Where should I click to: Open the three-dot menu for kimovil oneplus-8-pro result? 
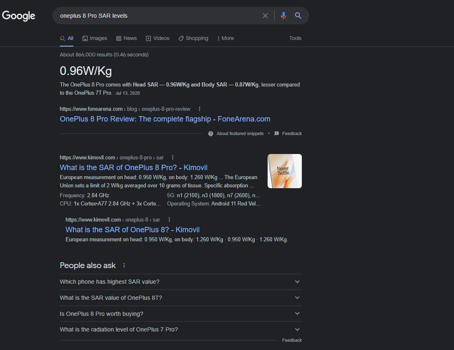[x=173, y=158]
